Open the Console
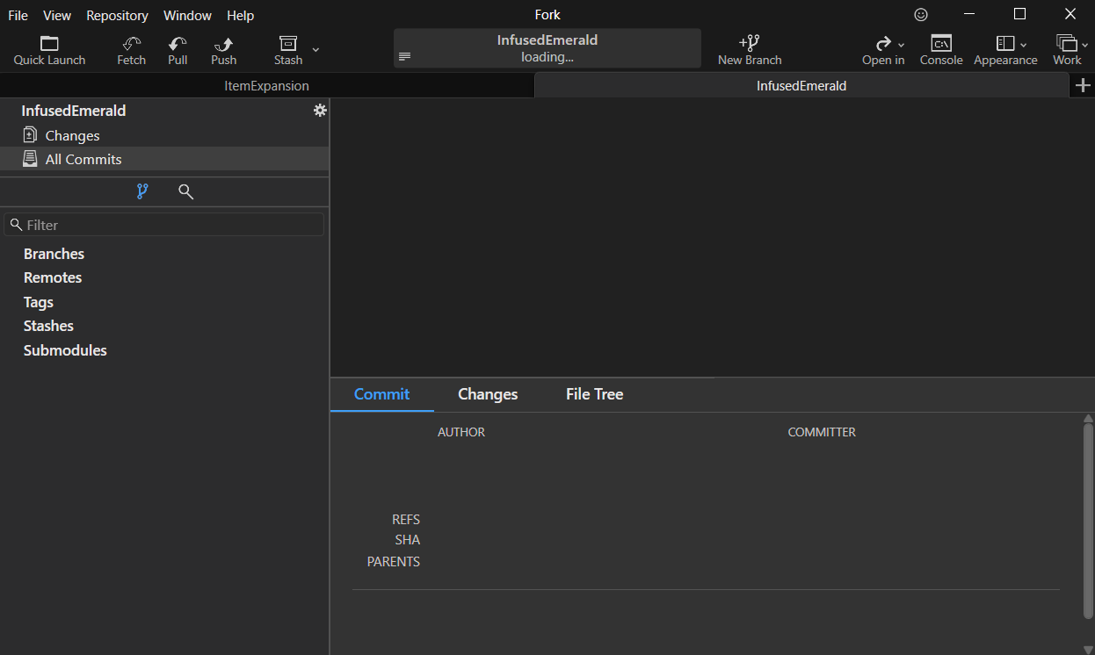Image resolution: width=1095 pixels, height=655 pixels. pyautogui.click(x=940, y=48)
